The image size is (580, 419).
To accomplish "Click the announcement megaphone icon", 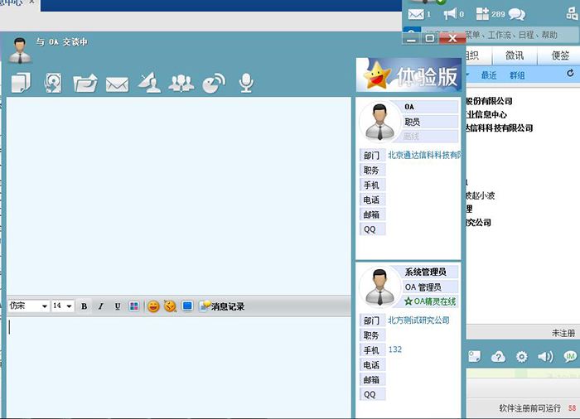I will (x=450, y=13).
